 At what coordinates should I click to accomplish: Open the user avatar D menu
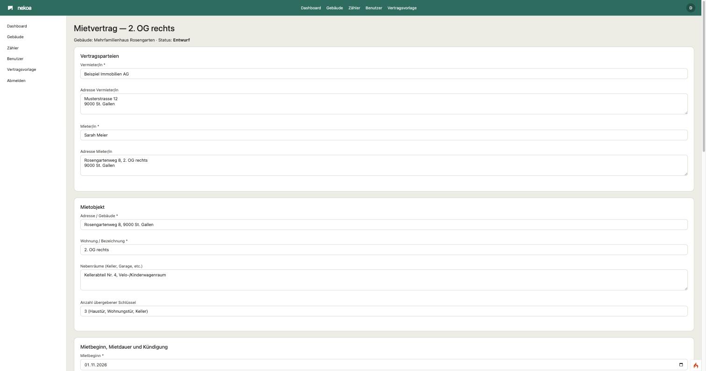[691, 8]
